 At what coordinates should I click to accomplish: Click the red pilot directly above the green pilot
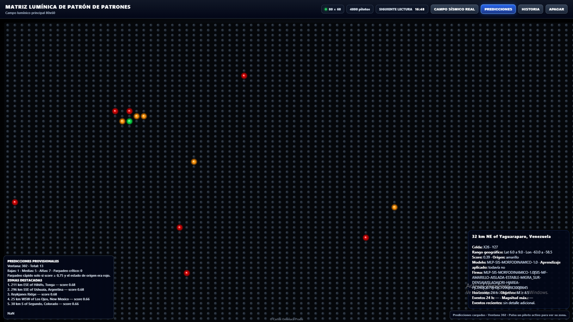pyautogui.click(x=129, y=111)
